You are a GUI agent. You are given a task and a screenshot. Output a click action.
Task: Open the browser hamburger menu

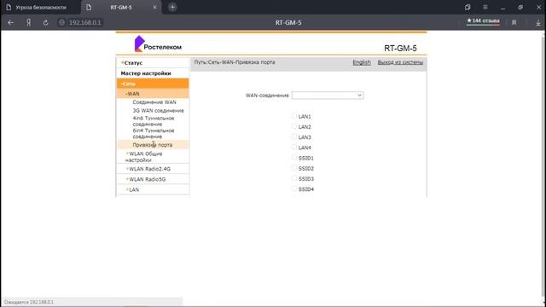(x=485, y=7)
